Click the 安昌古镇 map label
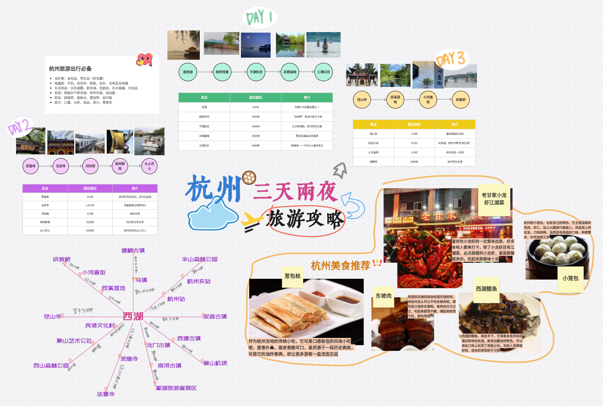Image resolution: width=603 pixels, height=406 pixels. [x=215, y=317]
